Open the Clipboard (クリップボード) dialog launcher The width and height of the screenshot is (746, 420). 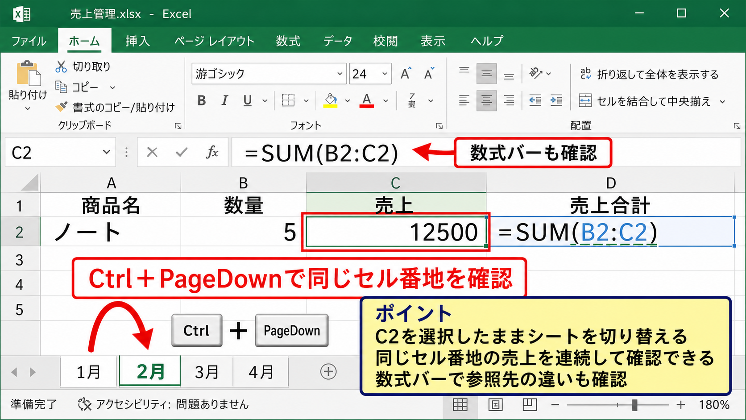point(178,126)
